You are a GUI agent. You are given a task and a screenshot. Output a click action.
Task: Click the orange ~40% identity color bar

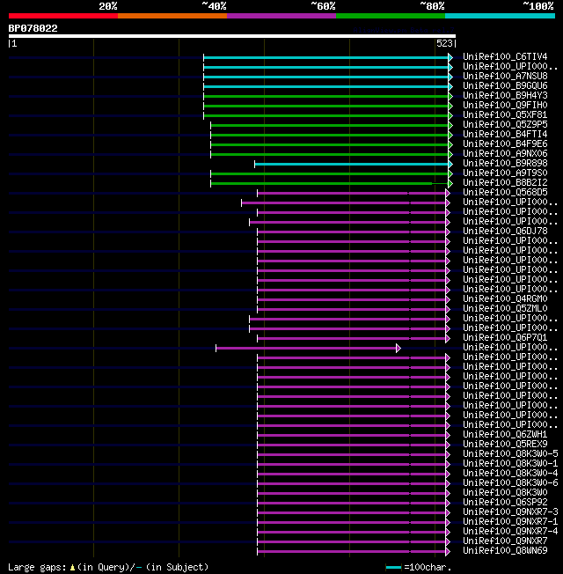coord(172,16)
